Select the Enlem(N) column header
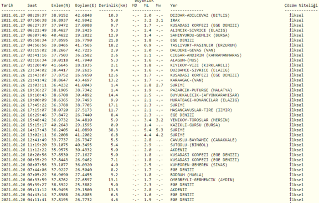This screenshot has width=319, height=203. [x=61, y=5]
